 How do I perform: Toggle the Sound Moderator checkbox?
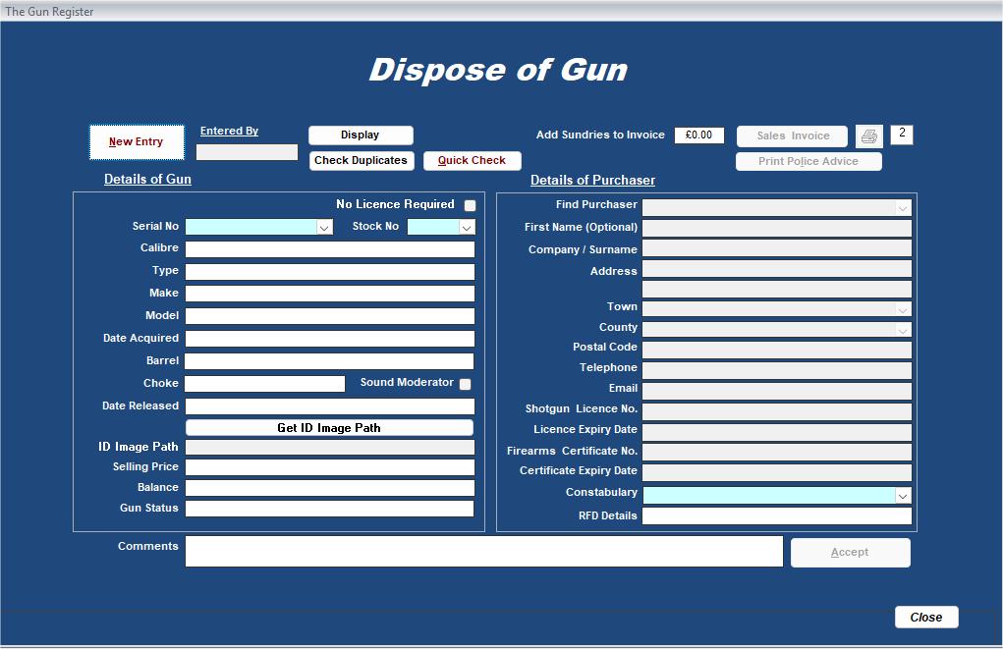466,384
